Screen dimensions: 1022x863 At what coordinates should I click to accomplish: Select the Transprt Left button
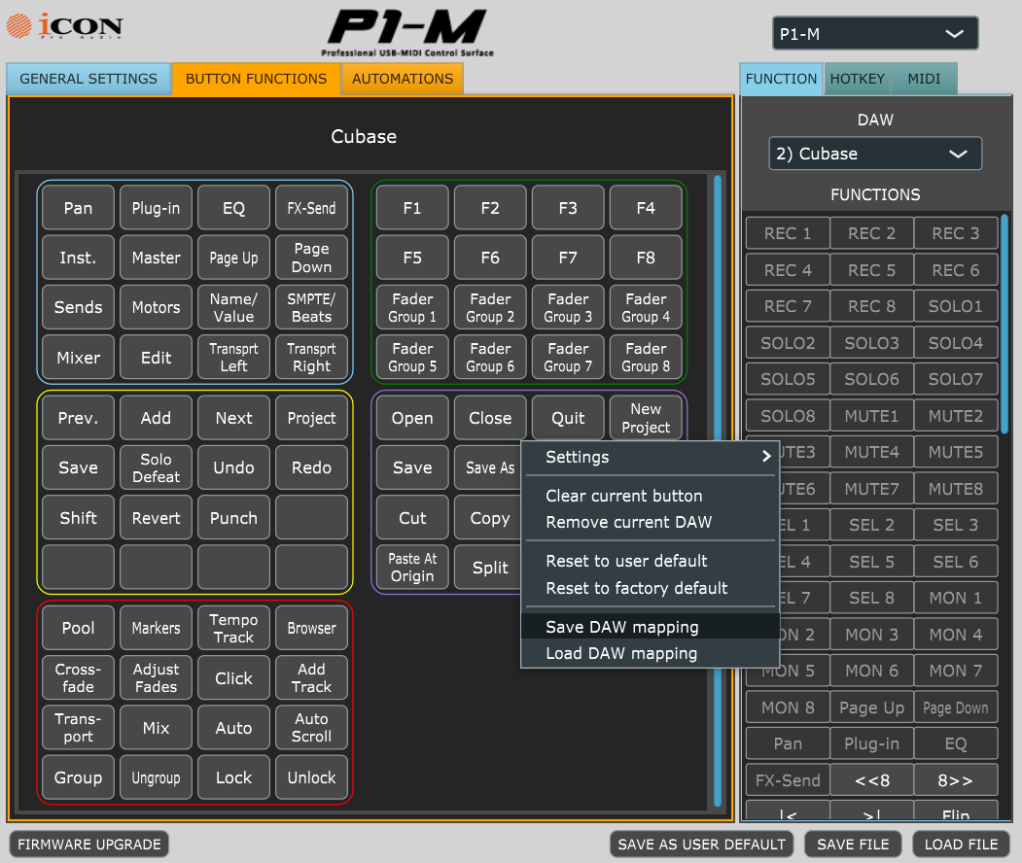tap(233, 357)
